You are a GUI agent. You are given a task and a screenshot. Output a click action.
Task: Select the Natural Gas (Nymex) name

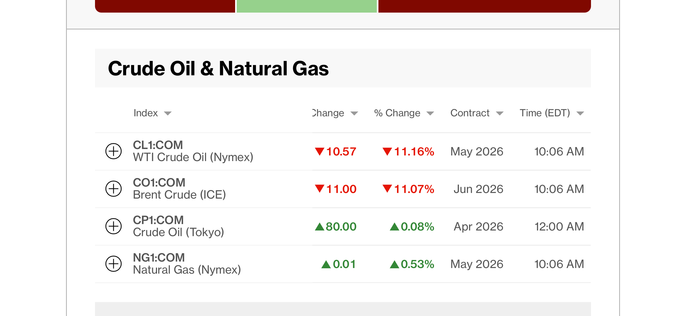[187, 270]
